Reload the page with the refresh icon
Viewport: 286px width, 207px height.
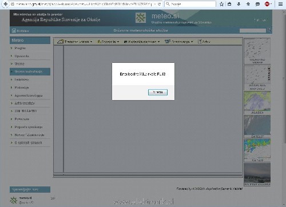(160, 4)
